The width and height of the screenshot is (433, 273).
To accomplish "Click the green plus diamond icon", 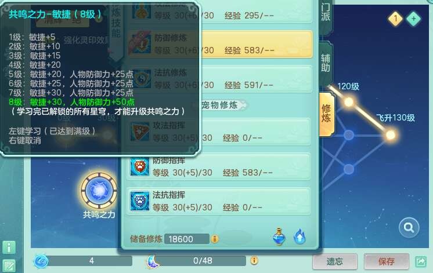I will click(x=413, y=19).
